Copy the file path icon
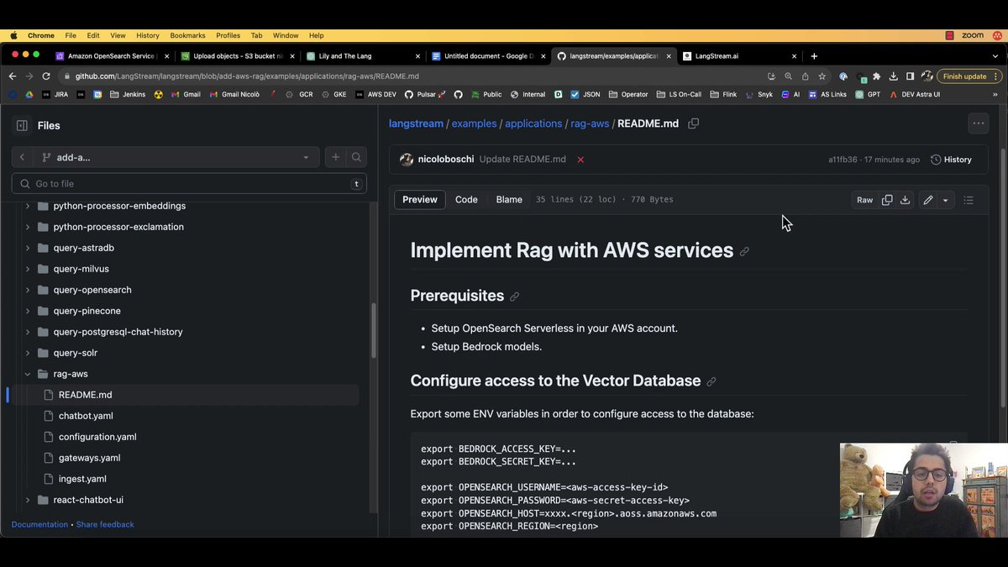Screen dimensions: 1008x567 click(x=693, y=123)
